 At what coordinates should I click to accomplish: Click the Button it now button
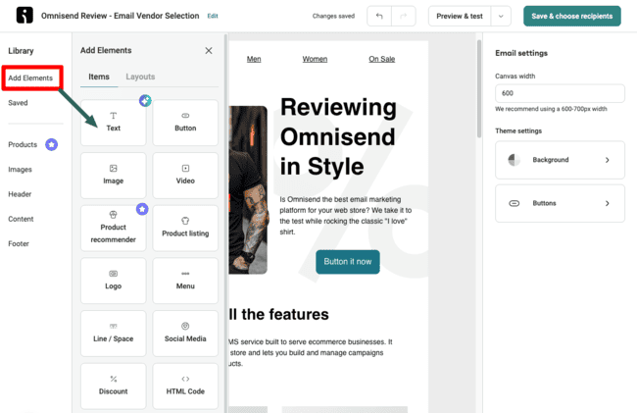[348, 261]
